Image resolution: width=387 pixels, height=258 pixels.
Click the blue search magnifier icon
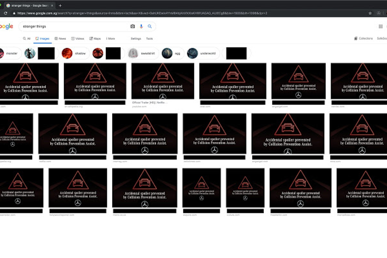pos(150,27)
